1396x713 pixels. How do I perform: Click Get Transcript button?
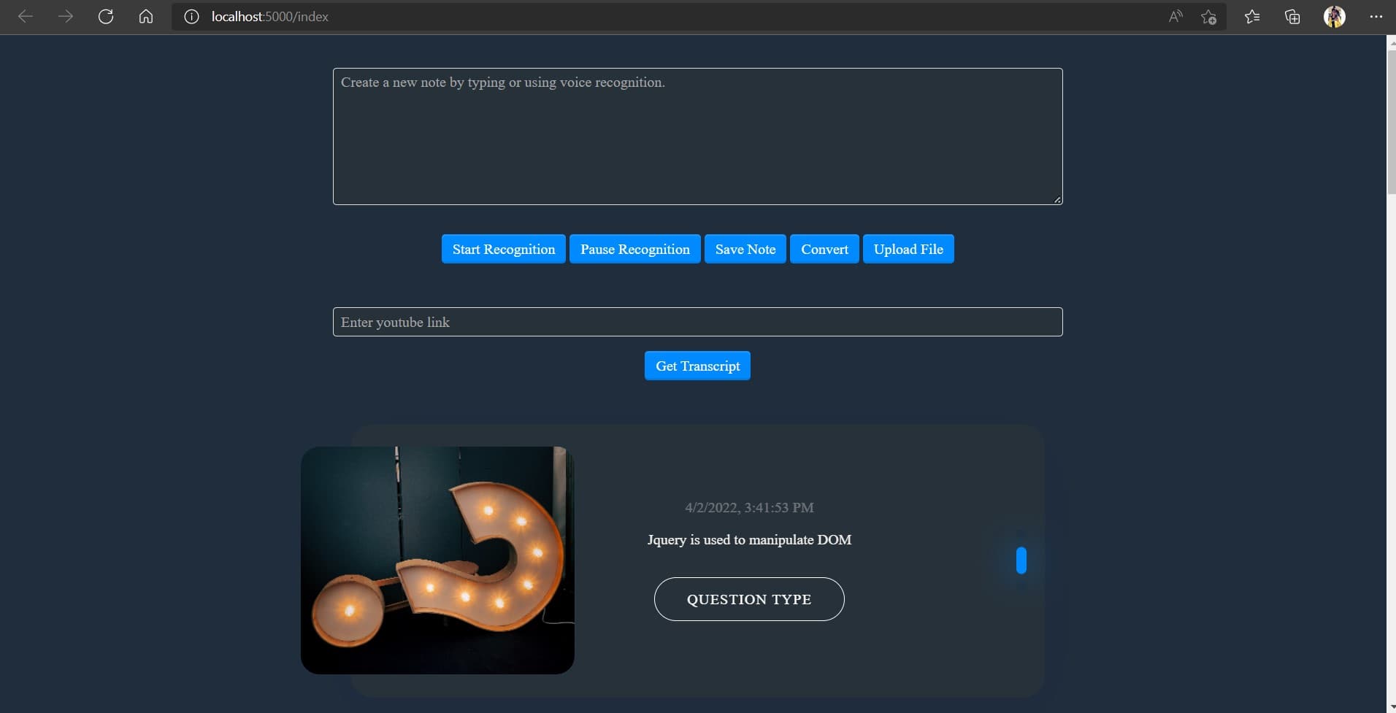coord(697,366)
